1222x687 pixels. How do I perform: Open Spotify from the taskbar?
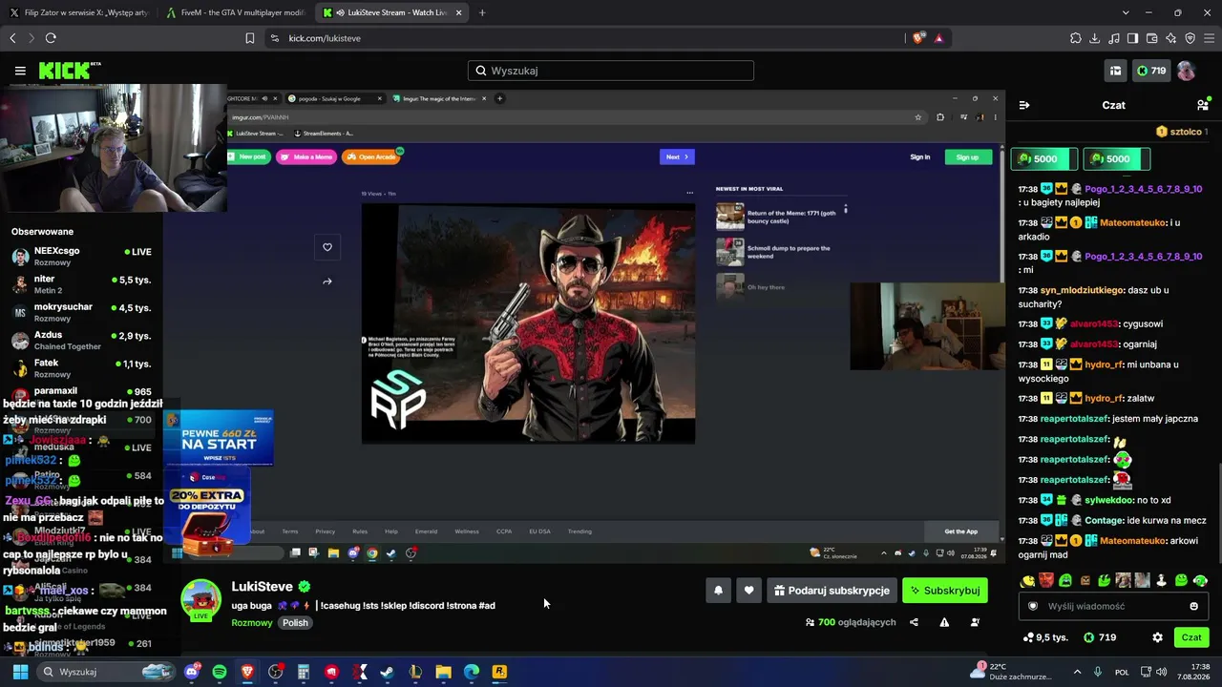click(x=220, y=672)
